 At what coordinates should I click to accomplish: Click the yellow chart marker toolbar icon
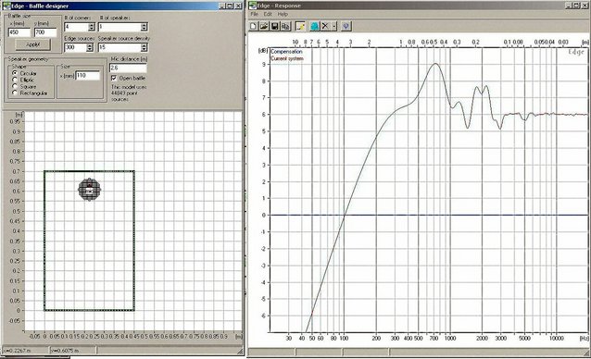pyautogui.click(x=300, y=26)
